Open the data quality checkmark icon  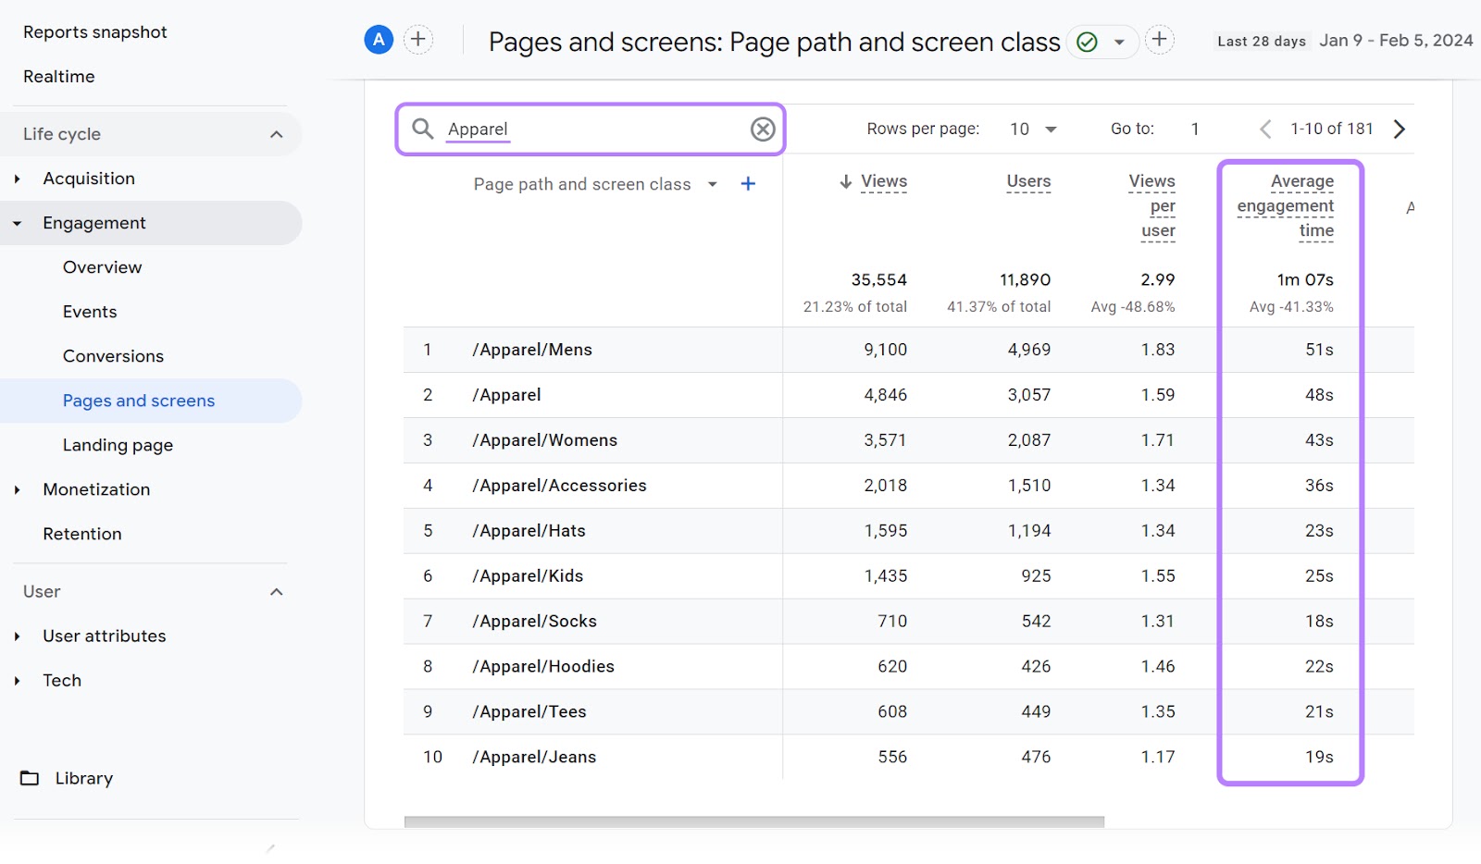click(1087, 41)
